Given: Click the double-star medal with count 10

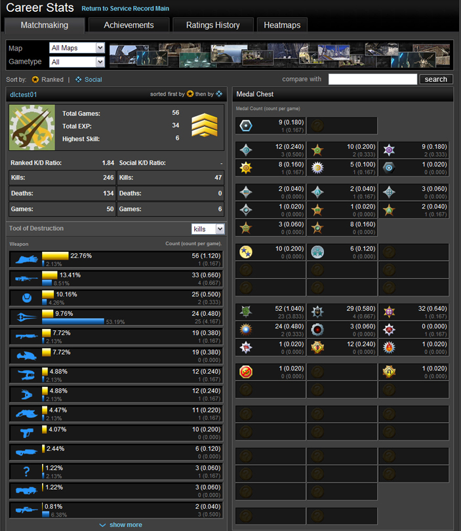Looking at the screenshot, I should click(246, 252).
